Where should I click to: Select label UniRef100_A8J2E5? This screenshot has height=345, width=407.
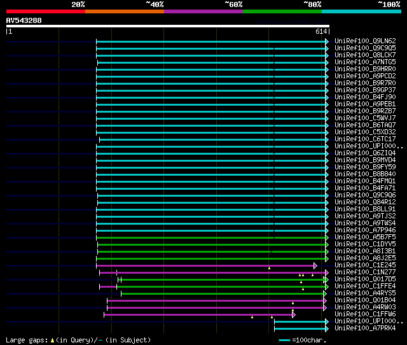point(365,258)
